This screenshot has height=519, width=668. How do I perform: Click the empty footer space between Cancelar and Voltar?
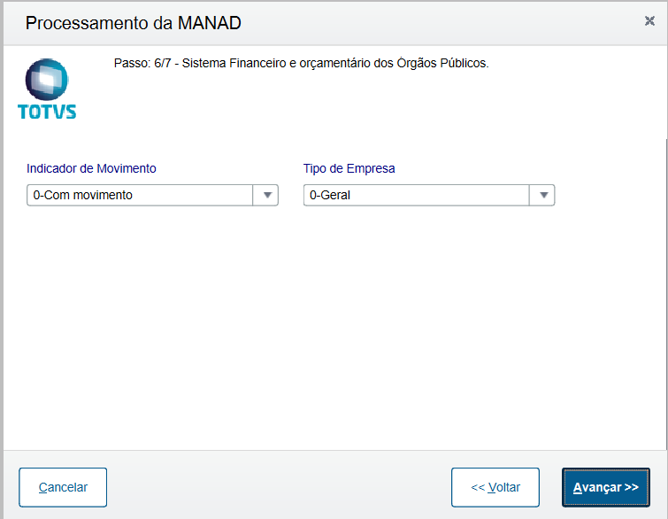pyautogui.click(x=279, y=487)
